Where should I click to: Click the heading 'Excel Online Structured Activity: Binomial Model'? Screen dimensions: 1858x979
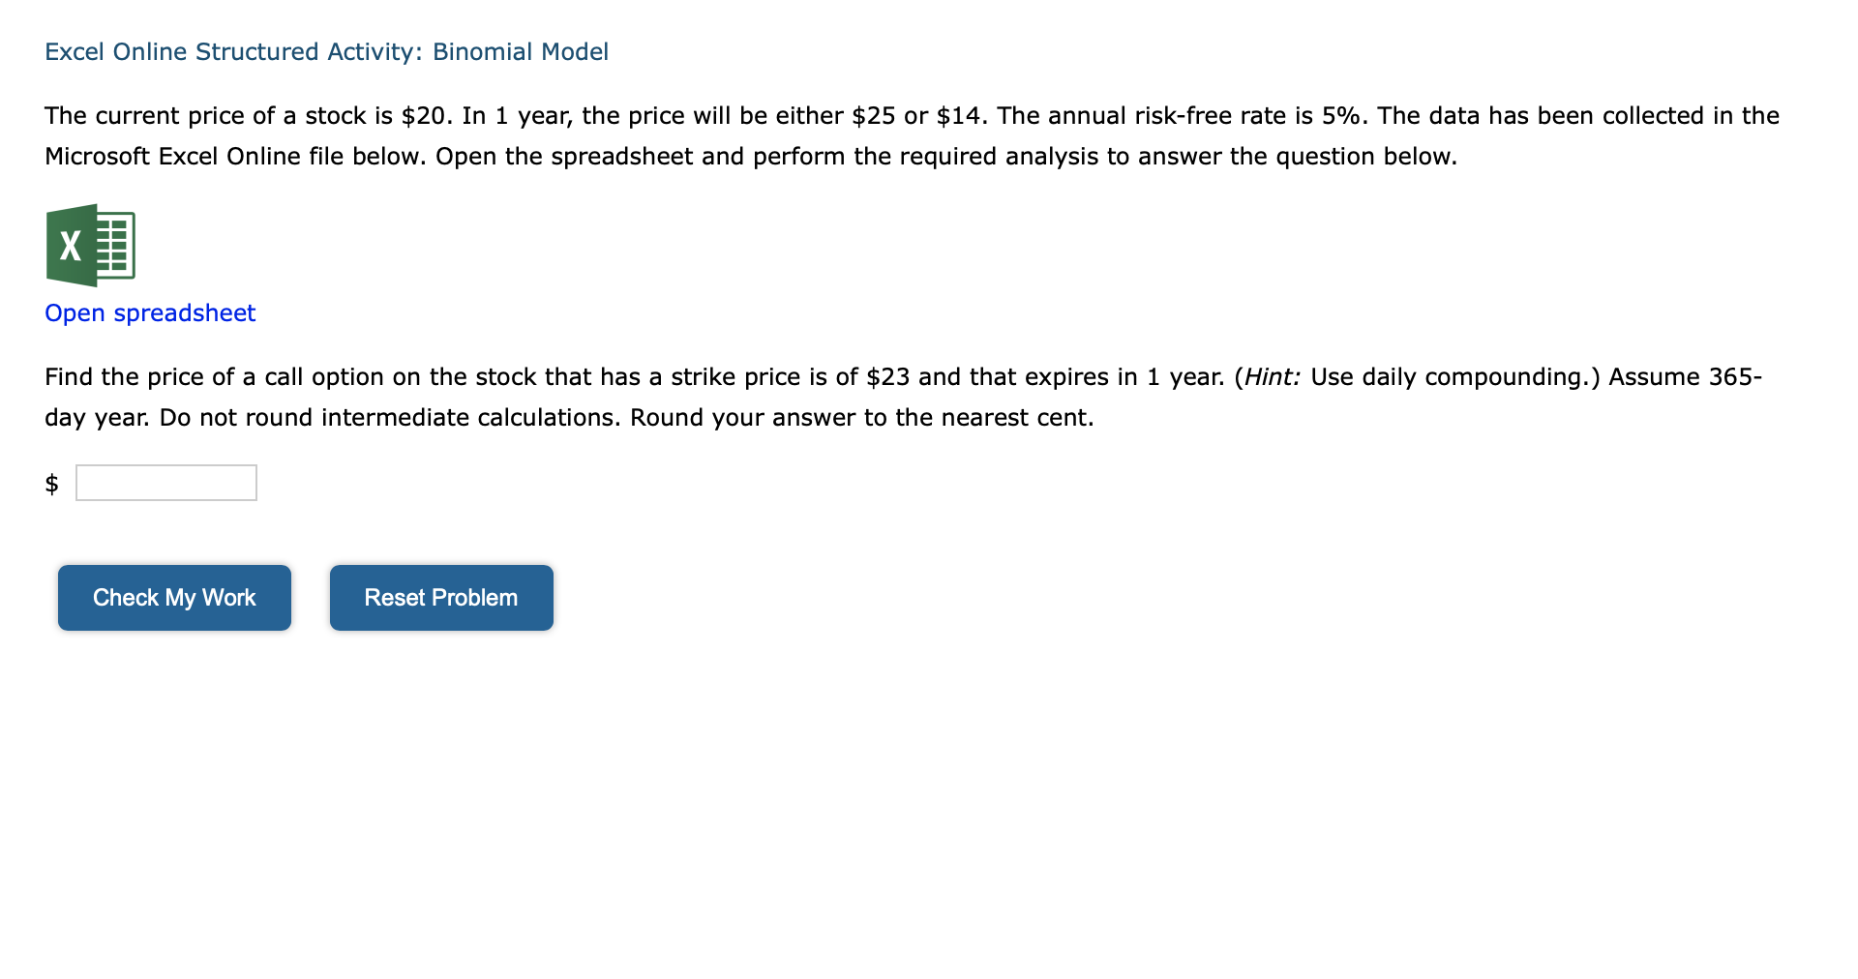click(x=326, y=51)
